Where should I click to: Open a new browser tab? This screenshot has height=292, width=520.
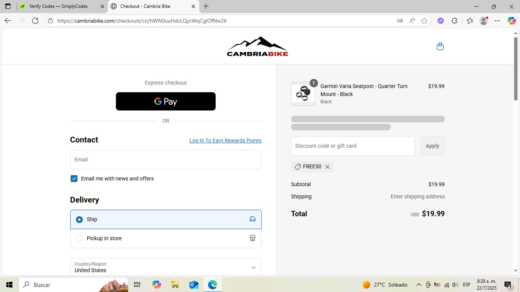(206, 6)
